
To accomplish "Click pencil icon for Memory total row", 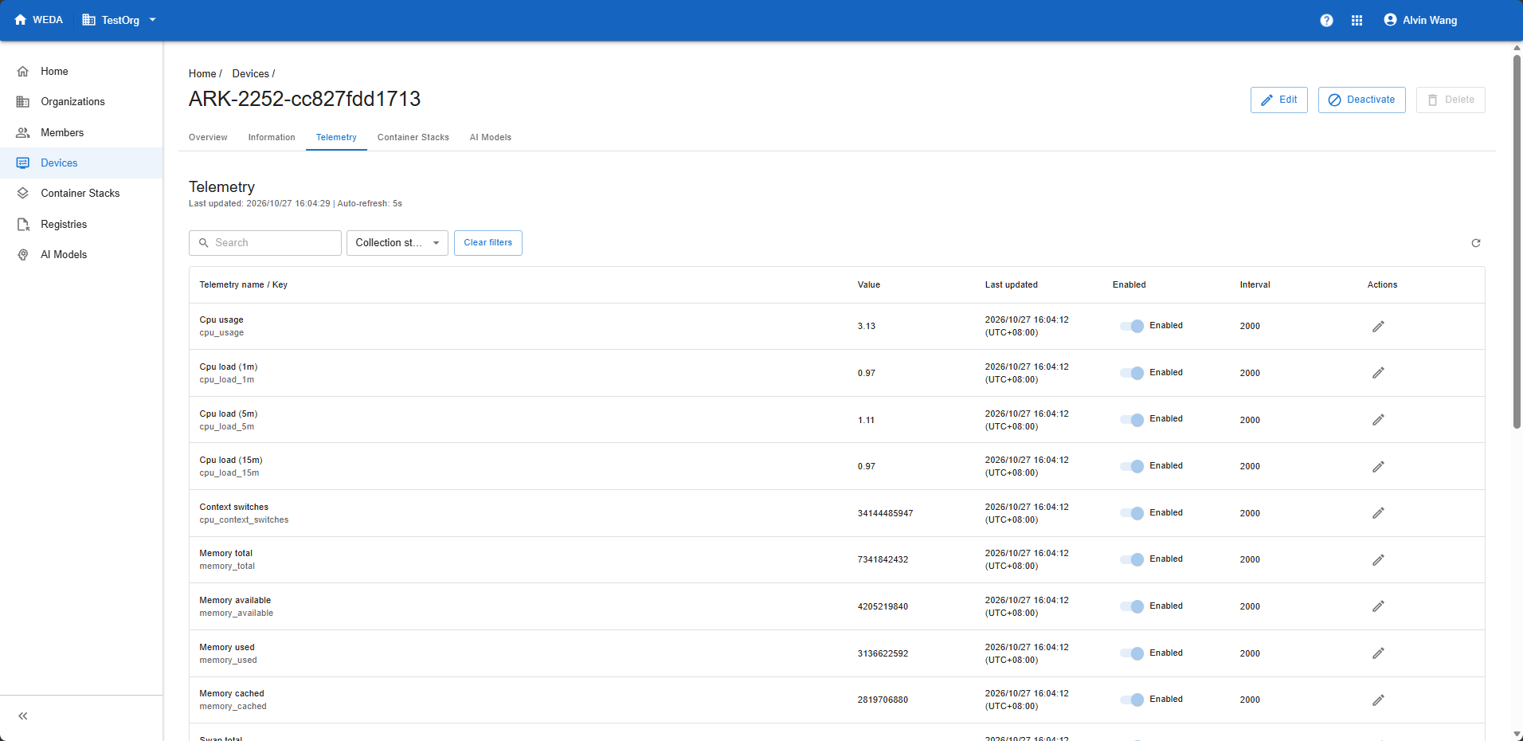I will pos(1379,560).
